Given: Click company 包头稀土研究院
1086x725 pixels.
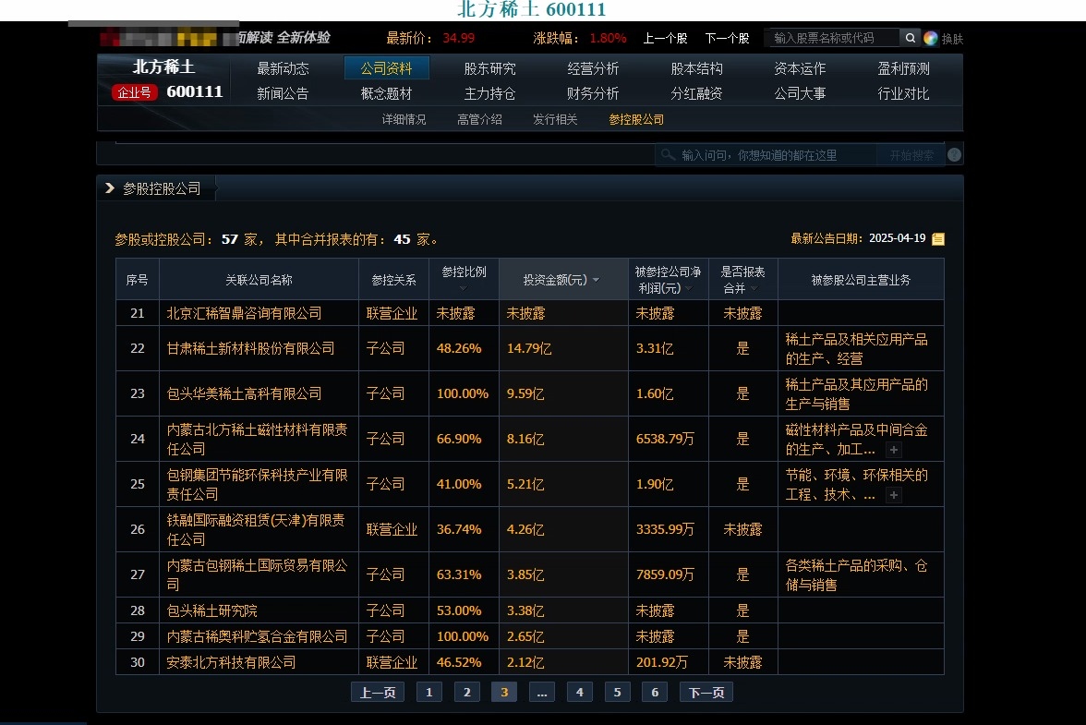Looking at the screenshot, I should (212, 610).
